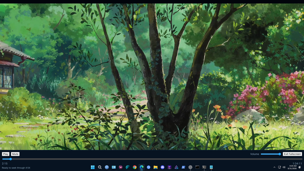Viewport: 304px width, 171px height.
Task: Open system volume tray icon
Action: (284, 167)
